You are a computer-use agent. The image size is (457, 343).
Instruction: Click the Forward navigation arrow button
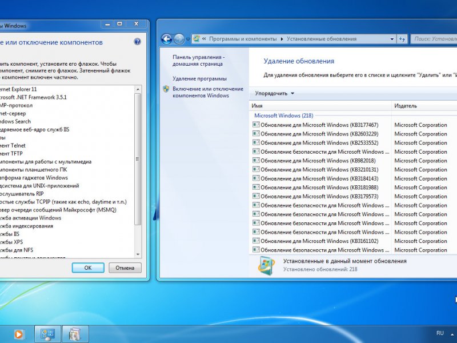179,39
